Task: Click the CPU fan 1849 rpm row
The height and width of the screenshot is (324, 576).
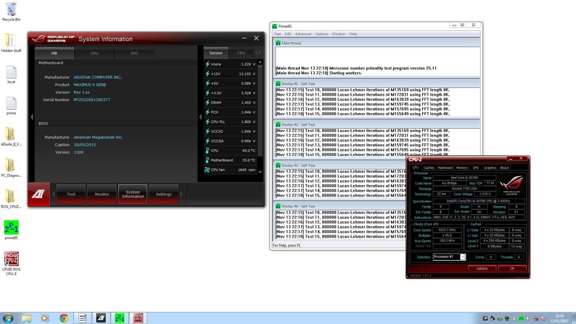Action: point(230,170)
